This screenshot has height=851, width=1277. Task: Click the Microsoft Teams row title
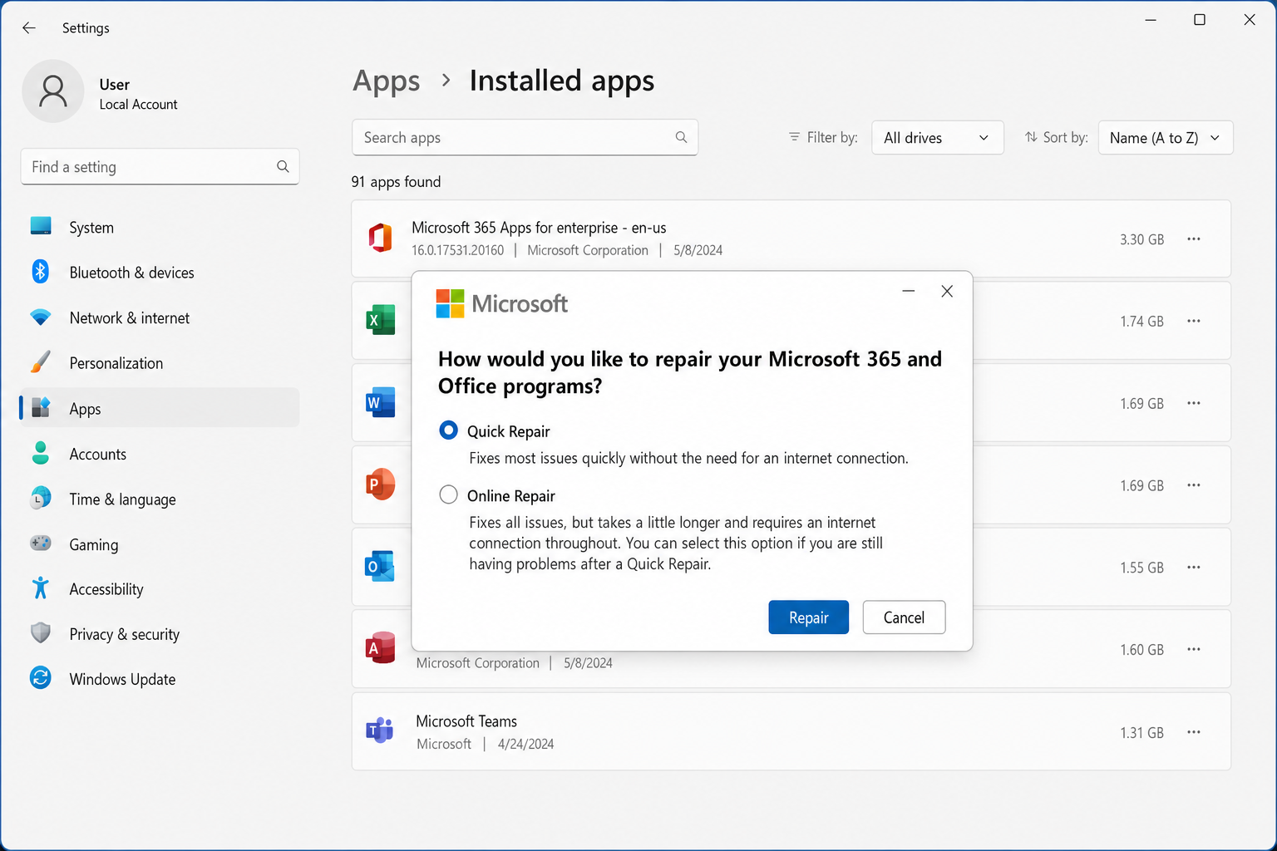(466, 721)
